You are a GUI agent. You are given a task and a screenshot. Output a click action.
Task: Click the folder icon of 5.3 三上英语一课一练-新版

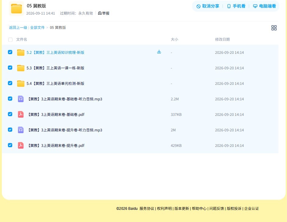tap(21, 68)
